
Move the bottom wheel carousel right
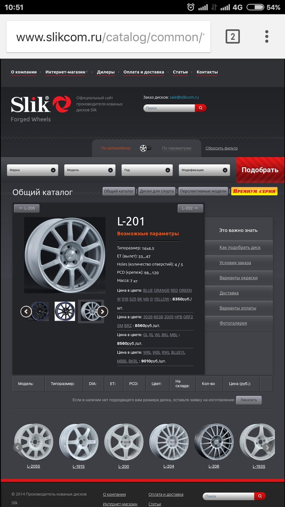click(267, 447)
